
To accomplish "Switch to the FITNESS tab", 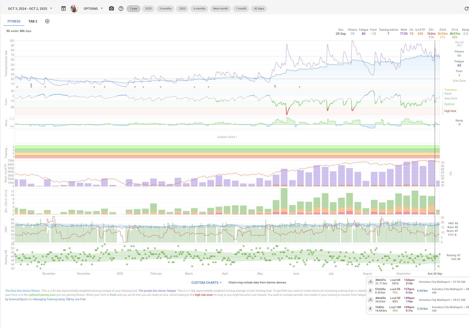I will tap(14, 21).
